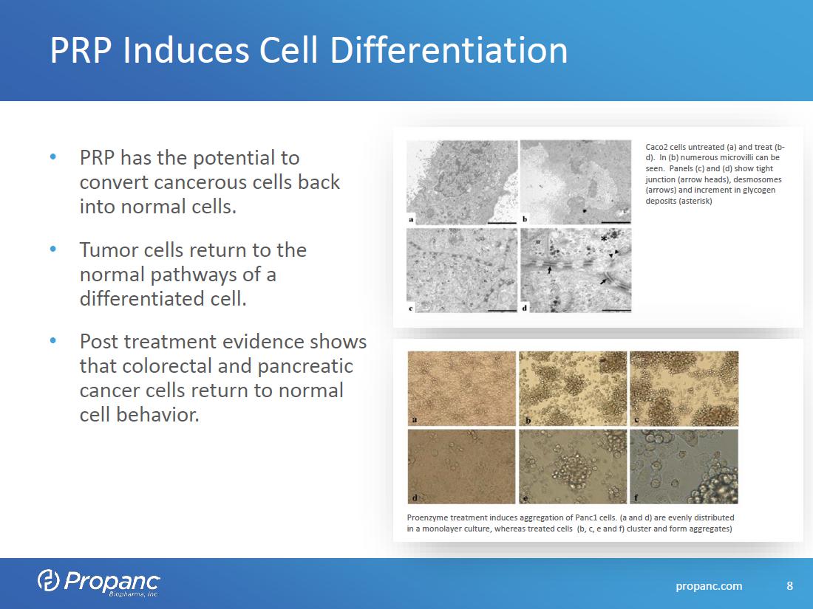This screenshot has width=813, height=609.
Task: Select Panc1 image panel a
Action: point(462,388)
